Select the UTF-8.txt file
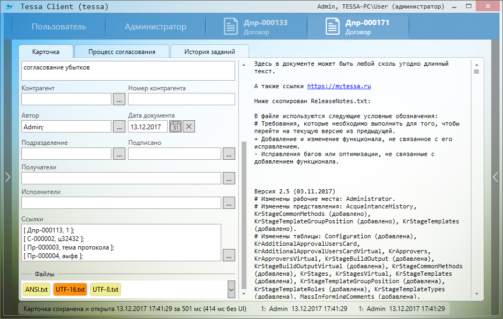The image size is (503, 319). click(x=106, y=290)
